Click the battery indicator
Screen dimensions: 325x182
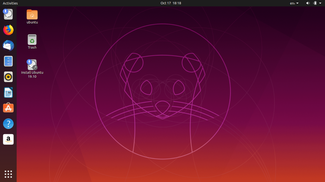pos(315,3)
